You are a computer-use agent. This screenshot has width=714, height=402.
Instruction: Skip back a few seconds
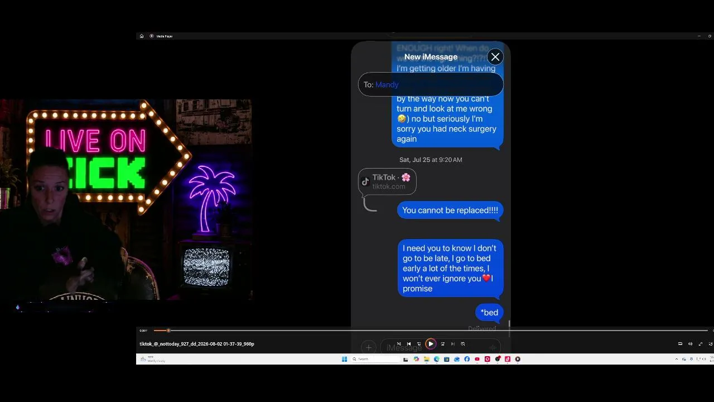coord(419,344)
